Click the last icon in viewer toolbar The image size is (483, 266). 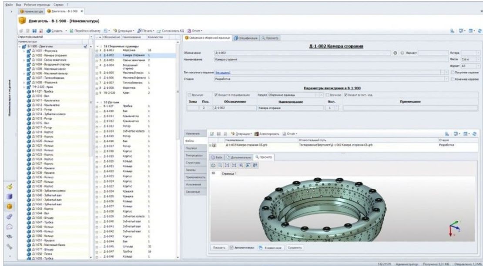(x=255, y=166)
